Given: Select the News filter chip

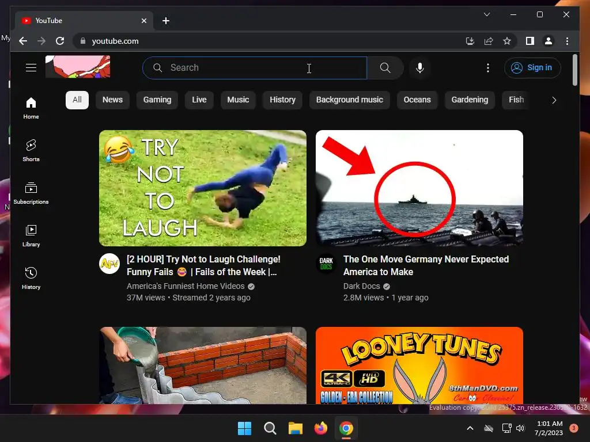Looking at the screenshot, I should [x=112, y=100].
